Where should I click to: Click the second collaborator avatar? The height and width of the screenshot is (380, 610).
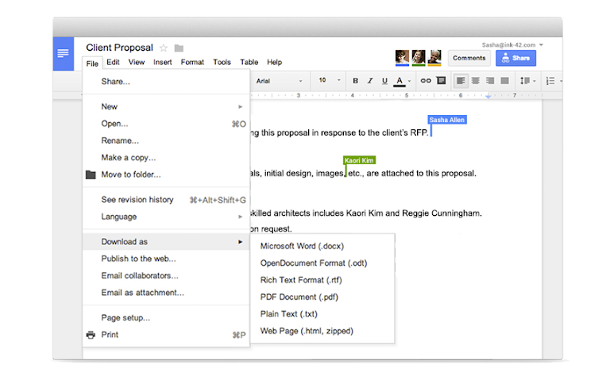(x=419, y=57)
